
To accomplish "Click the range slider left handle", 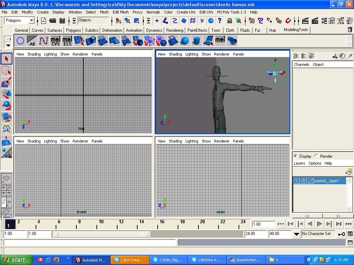I will [56, 234].
